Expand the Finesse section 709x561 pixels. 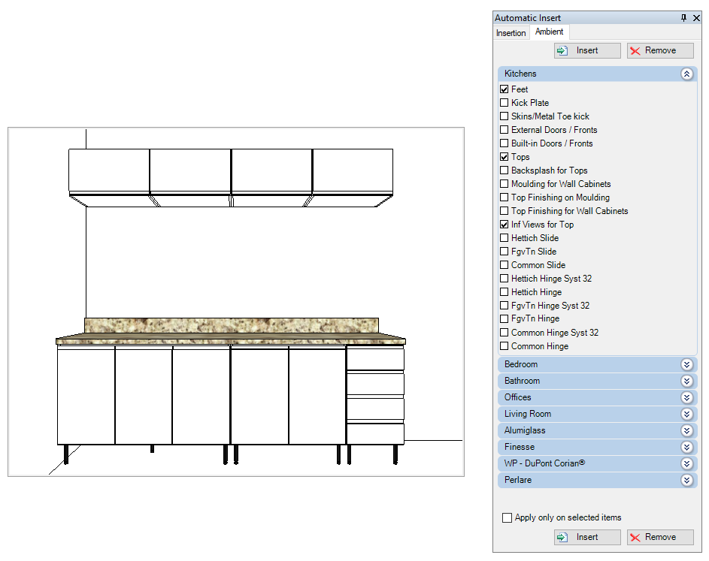tap(686, 447)
